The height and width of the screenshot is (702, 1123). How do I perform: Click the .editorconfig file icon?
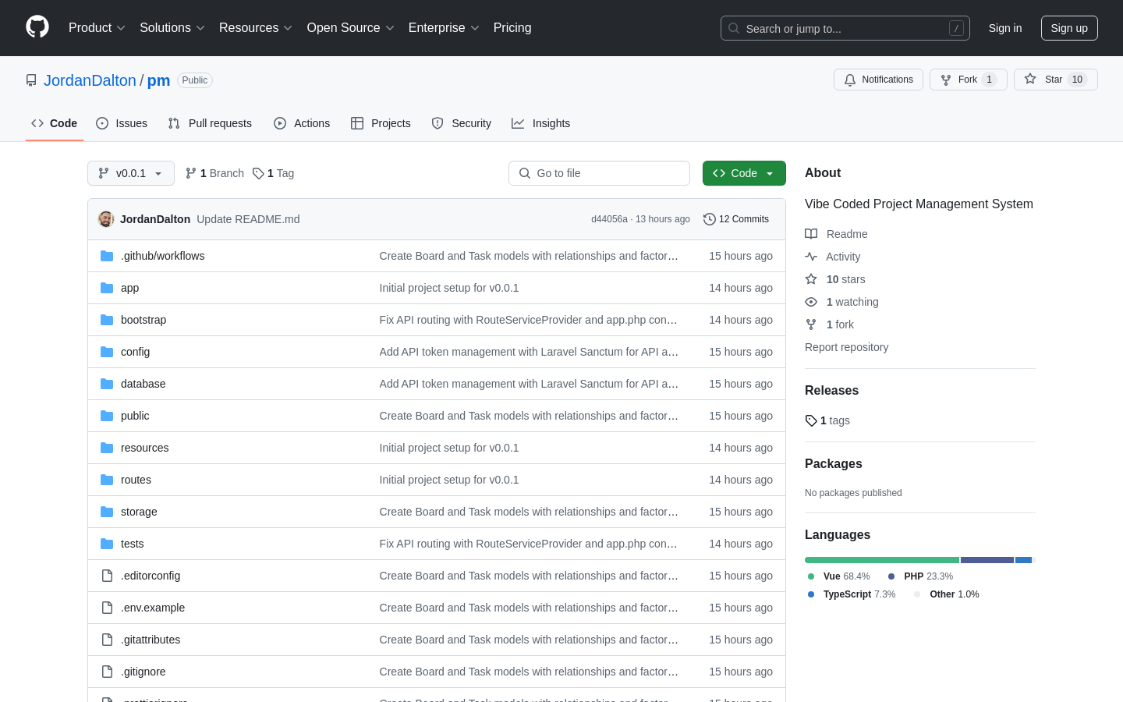[x=107, y=576]
